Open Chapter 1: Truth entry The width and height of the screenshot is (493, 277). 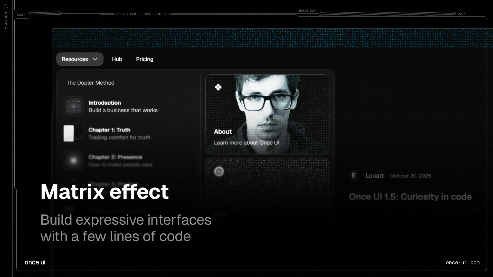pos(119,134)
